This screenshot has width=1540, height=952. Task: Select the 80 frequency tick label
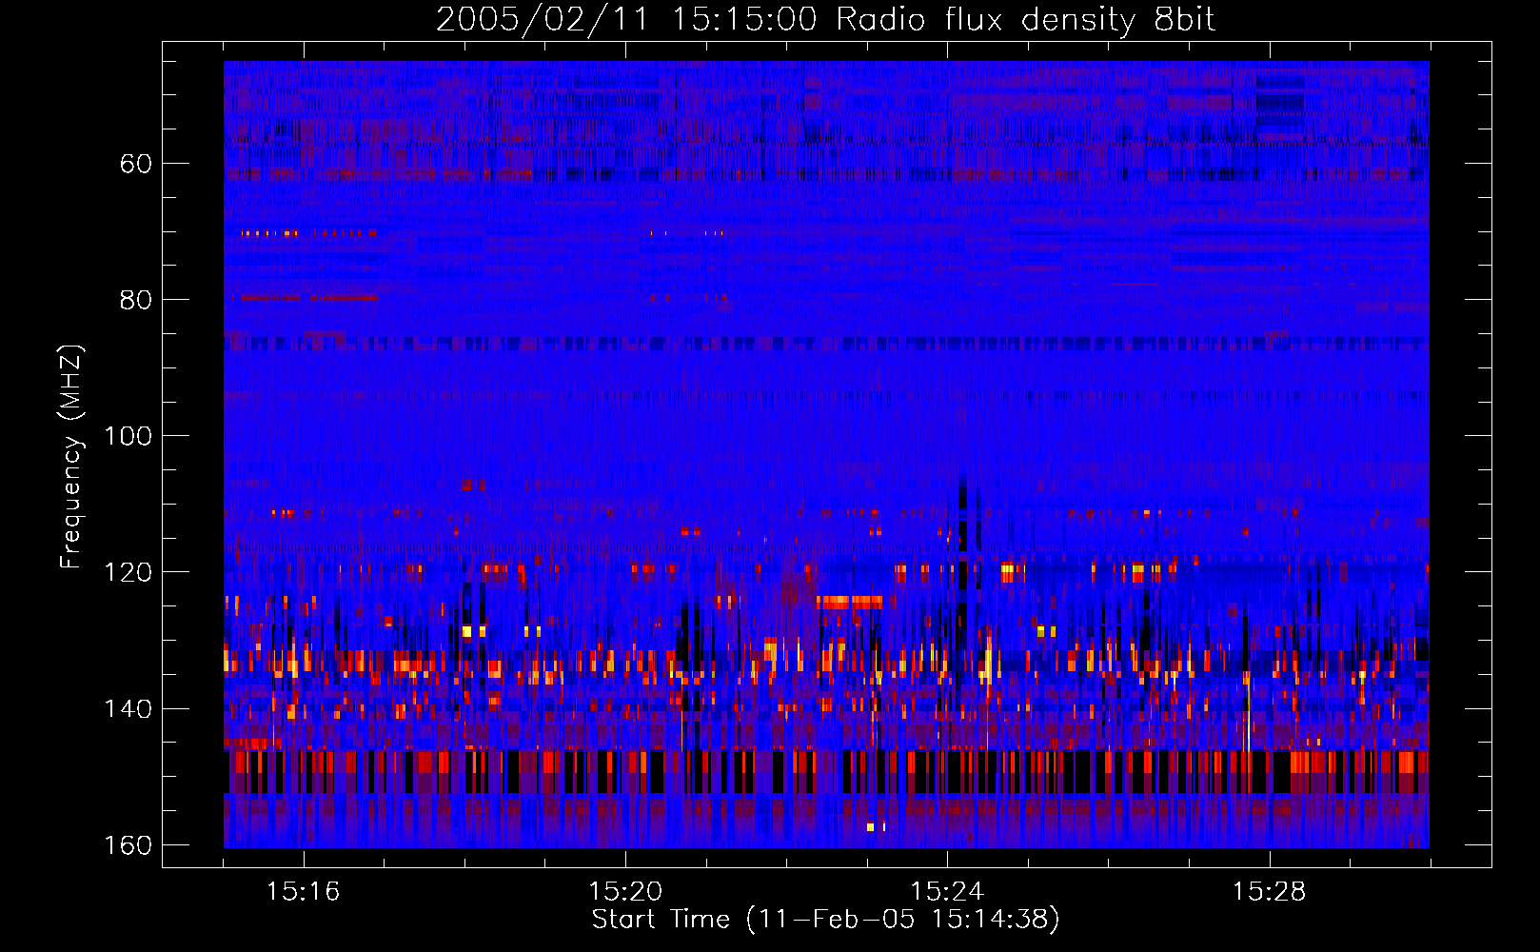coord(136,300)
